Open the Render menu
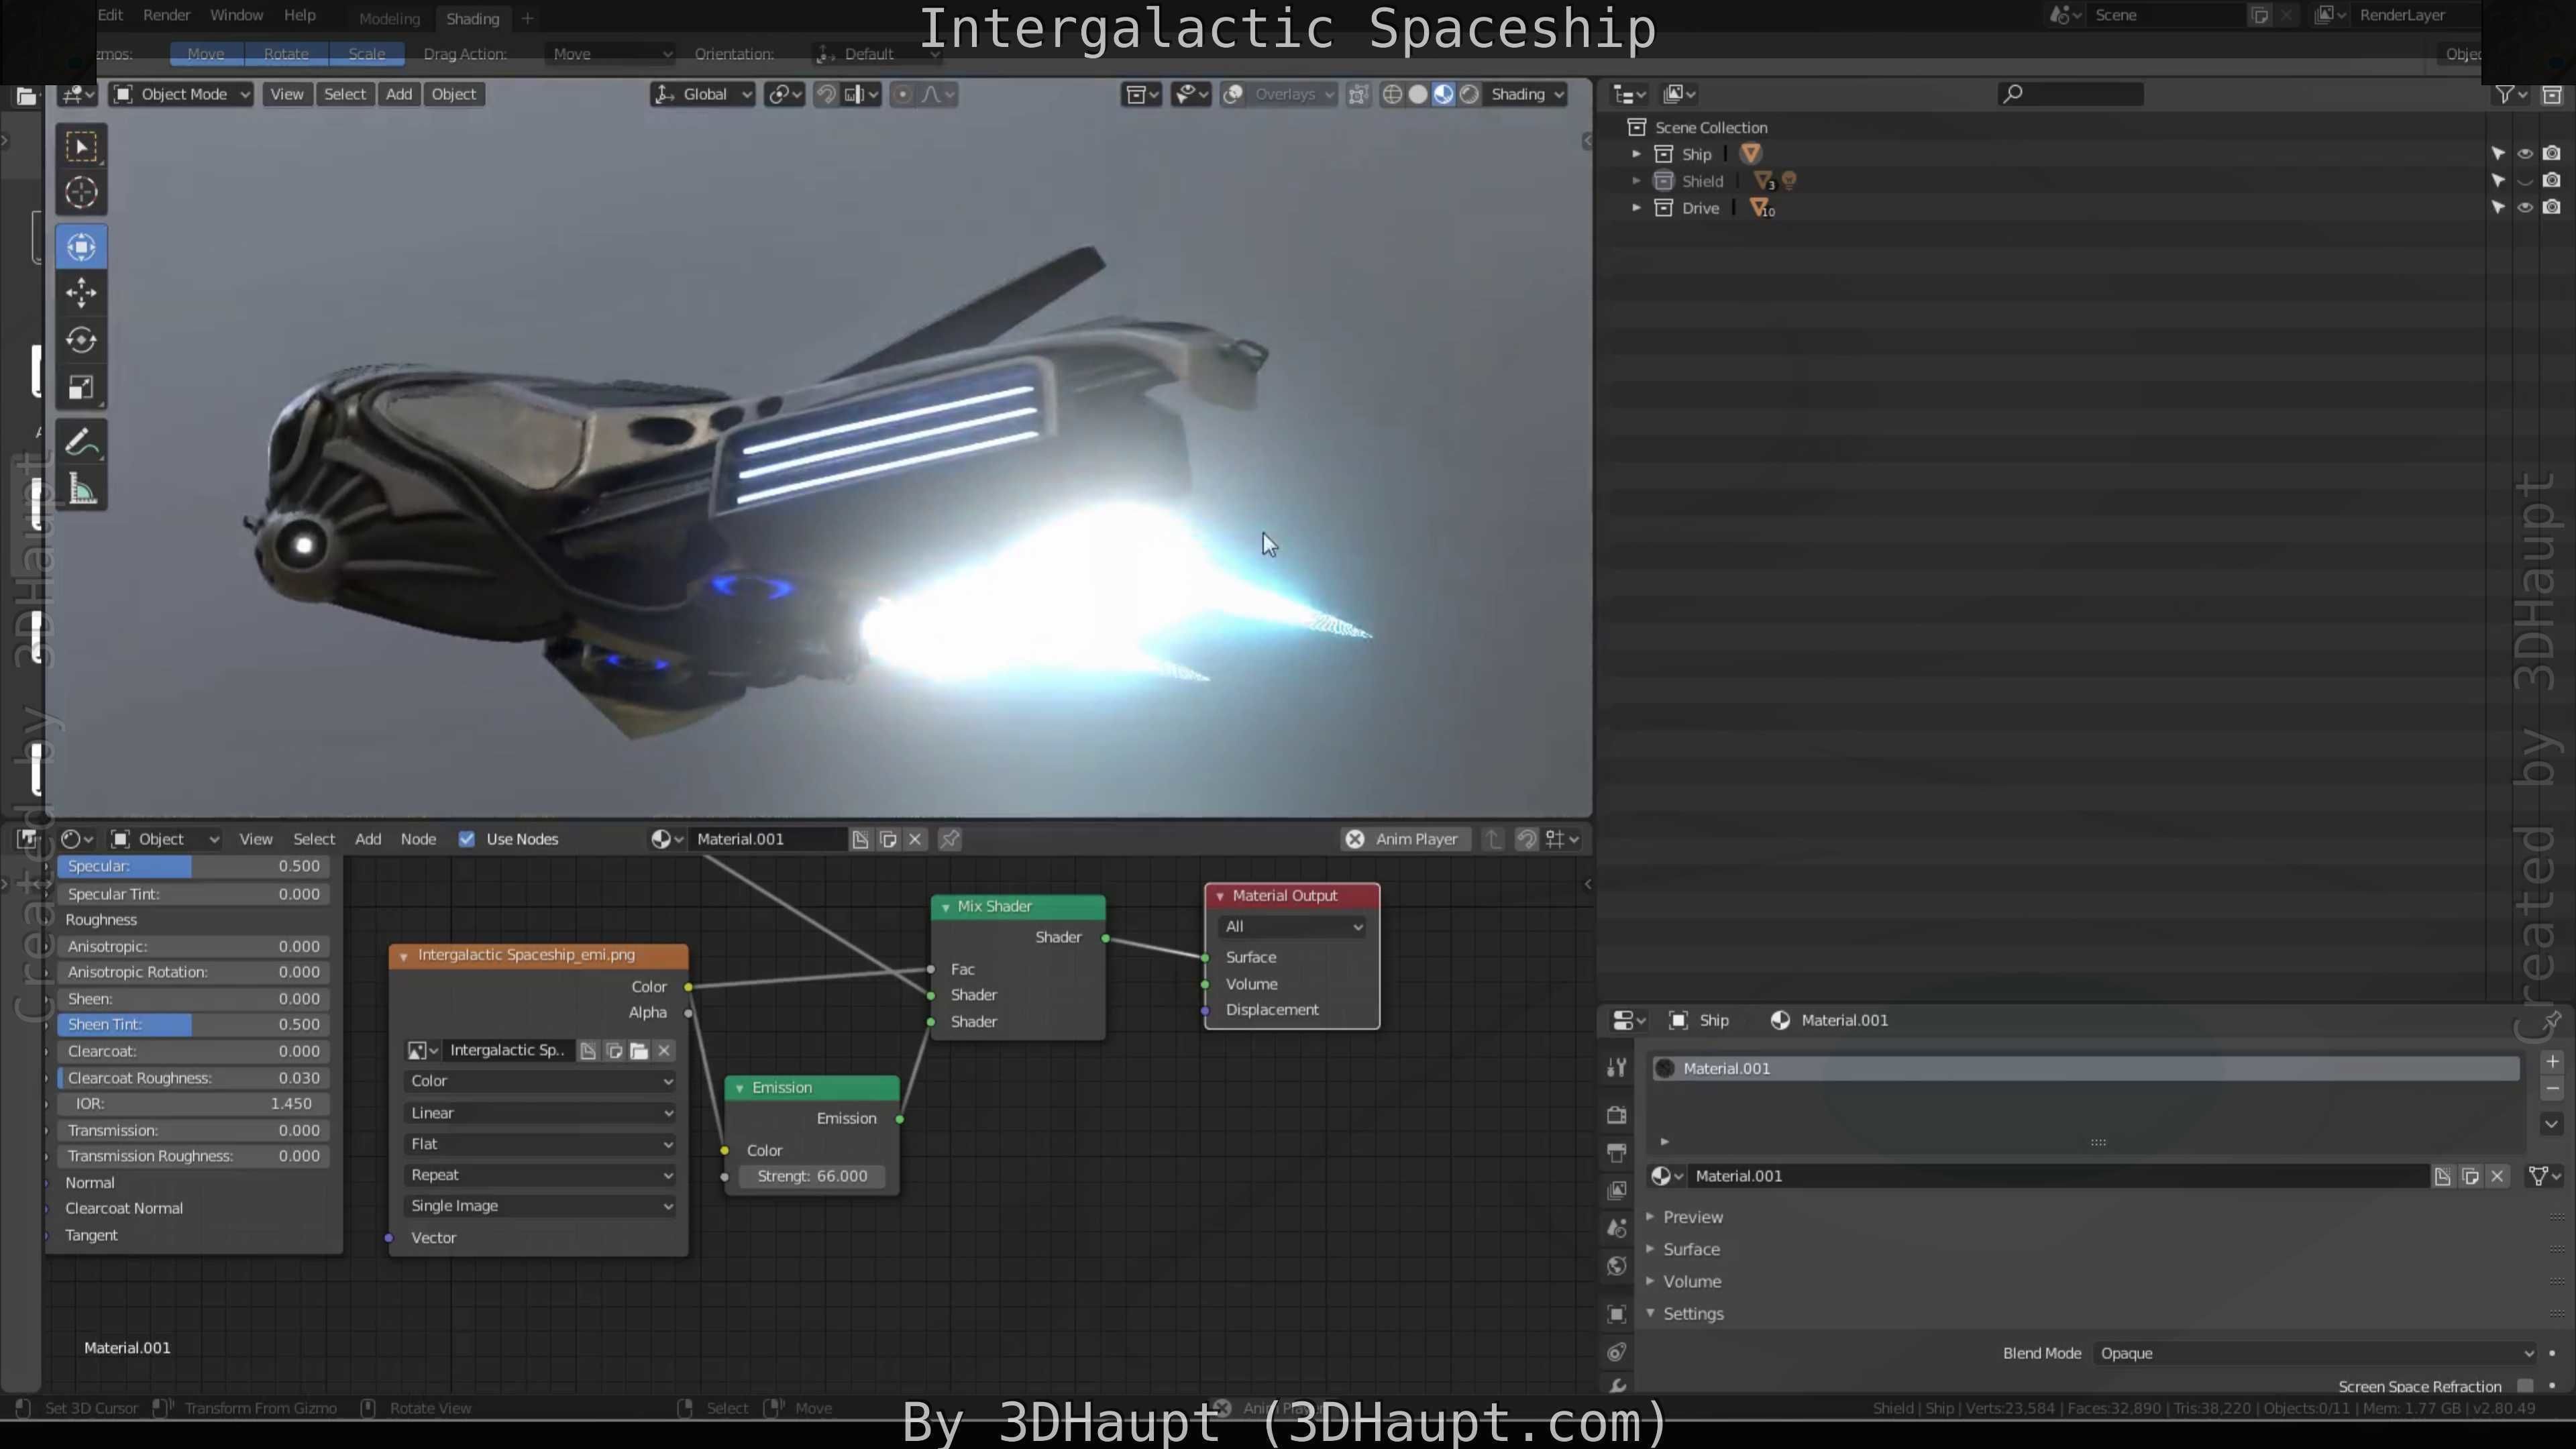Screen dimensions: 2576x1449 tap(166, 15)
